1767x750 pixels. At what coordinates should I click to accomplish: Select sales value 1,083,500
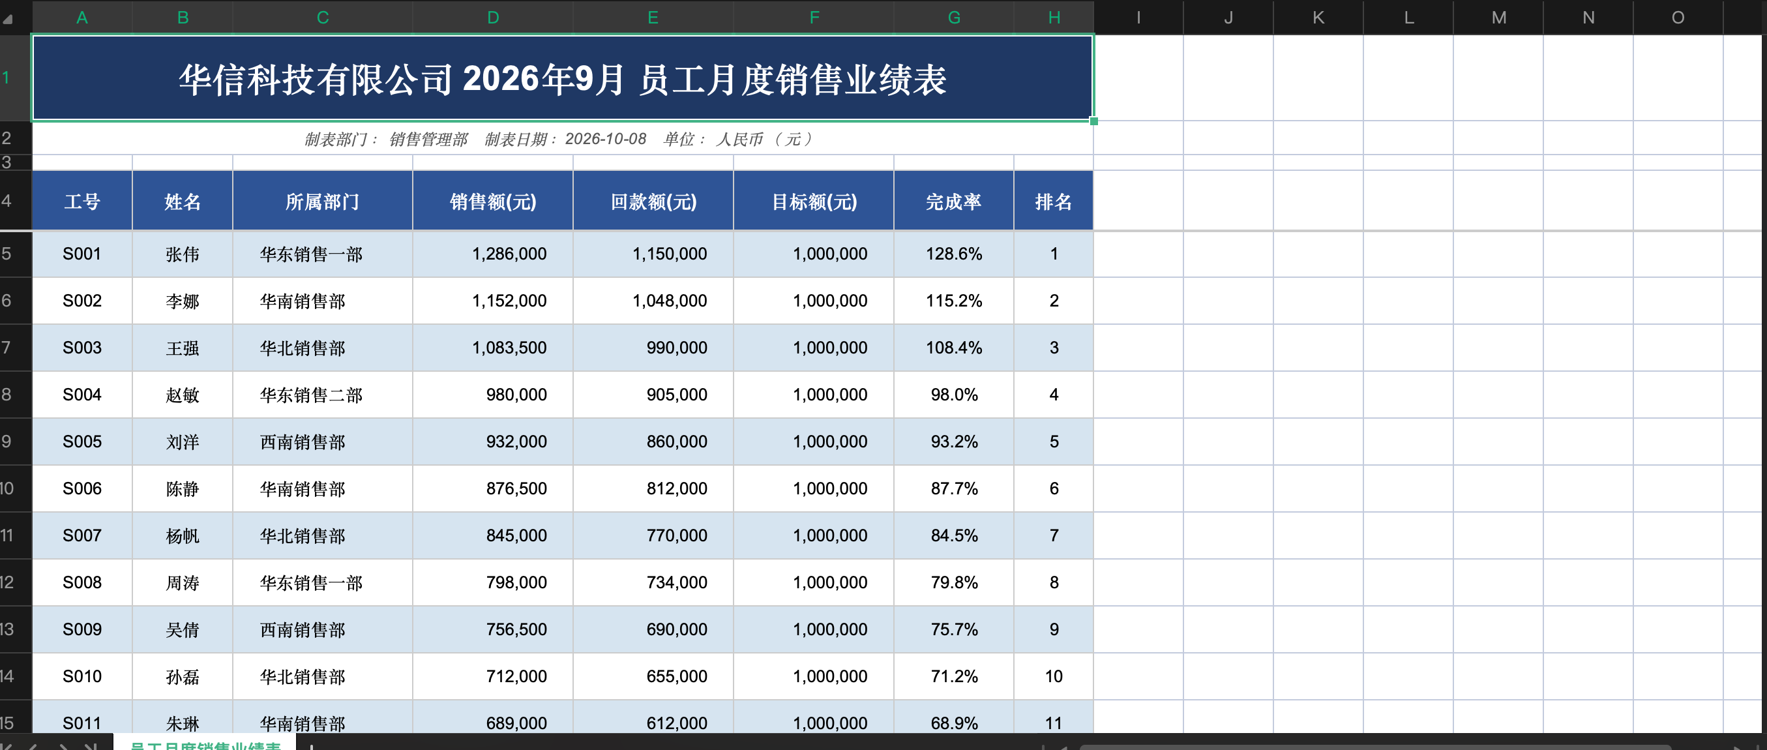(492, 348)
